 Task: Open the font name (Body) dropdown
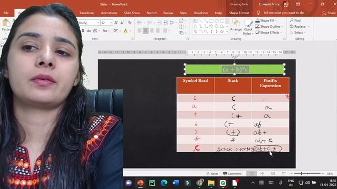(x=98, y=23)
